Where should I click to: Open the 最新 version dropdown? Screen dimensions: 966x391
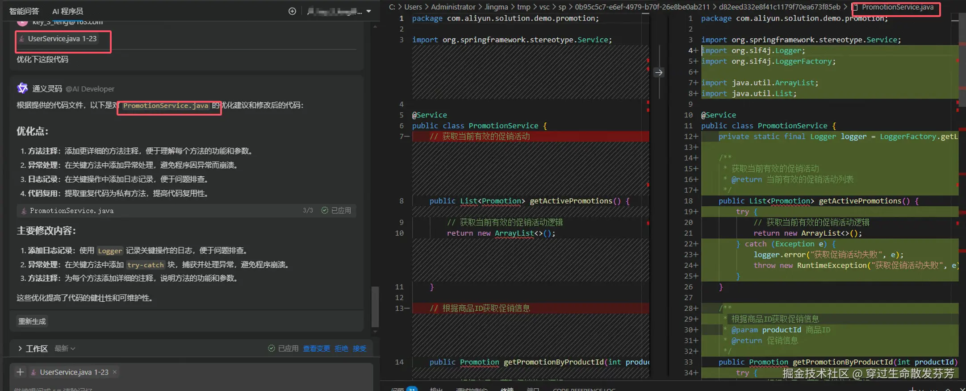pyautogui.click(x=65, y=348)
